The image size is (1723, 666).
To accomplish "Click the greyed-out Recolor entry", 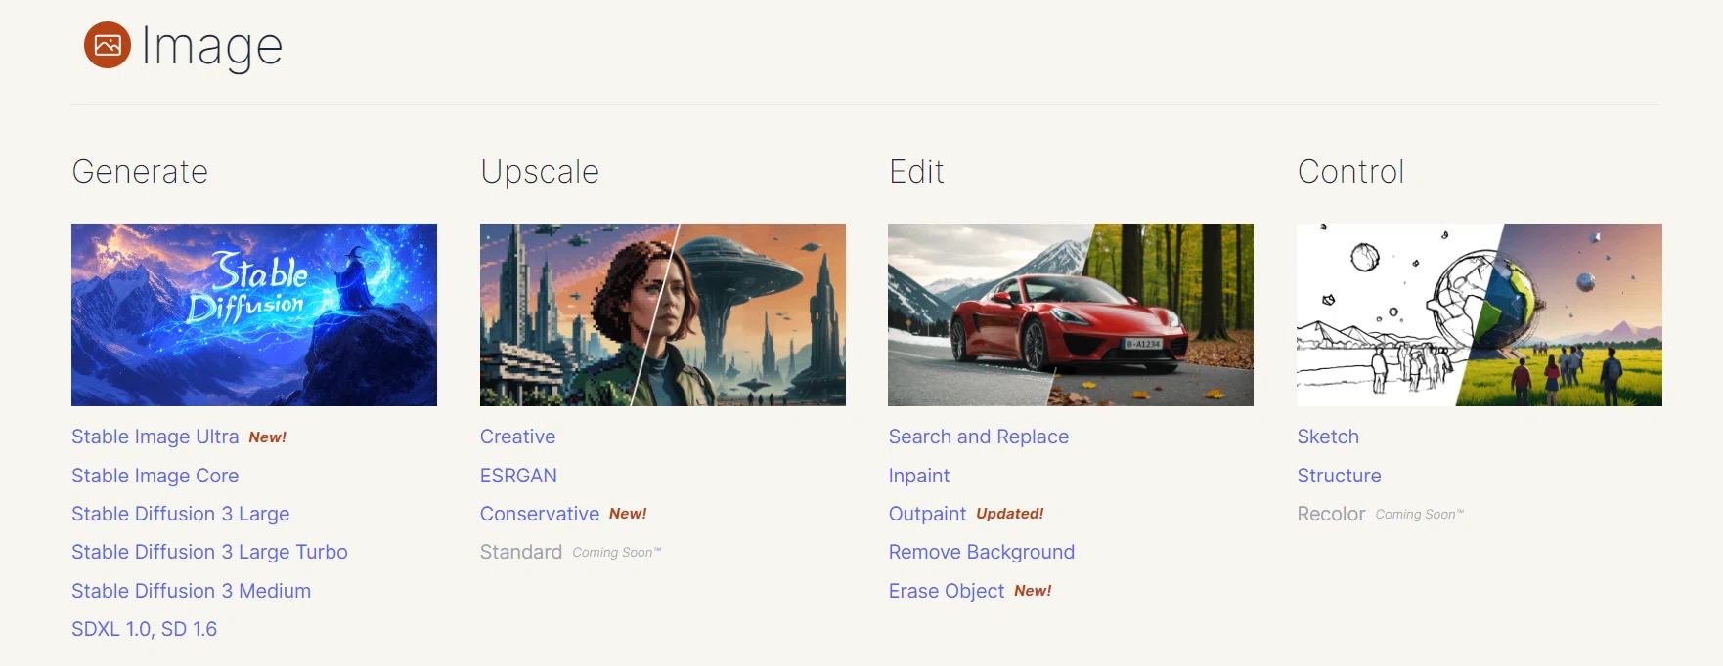I will click(x=1332, y=514).
